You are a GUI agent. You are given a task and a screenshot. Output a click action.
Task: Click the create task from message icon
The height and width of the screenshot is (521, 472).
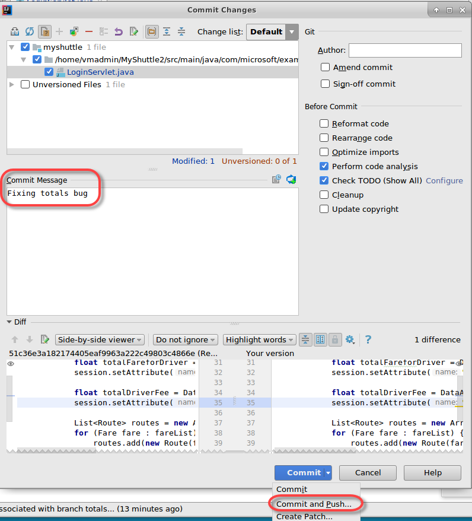coord(291,179)
